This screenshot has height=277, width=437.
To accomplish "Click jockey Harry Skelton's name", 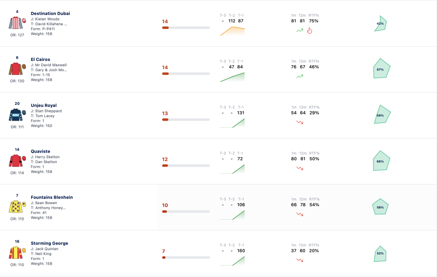I will (x=47, y=157).
